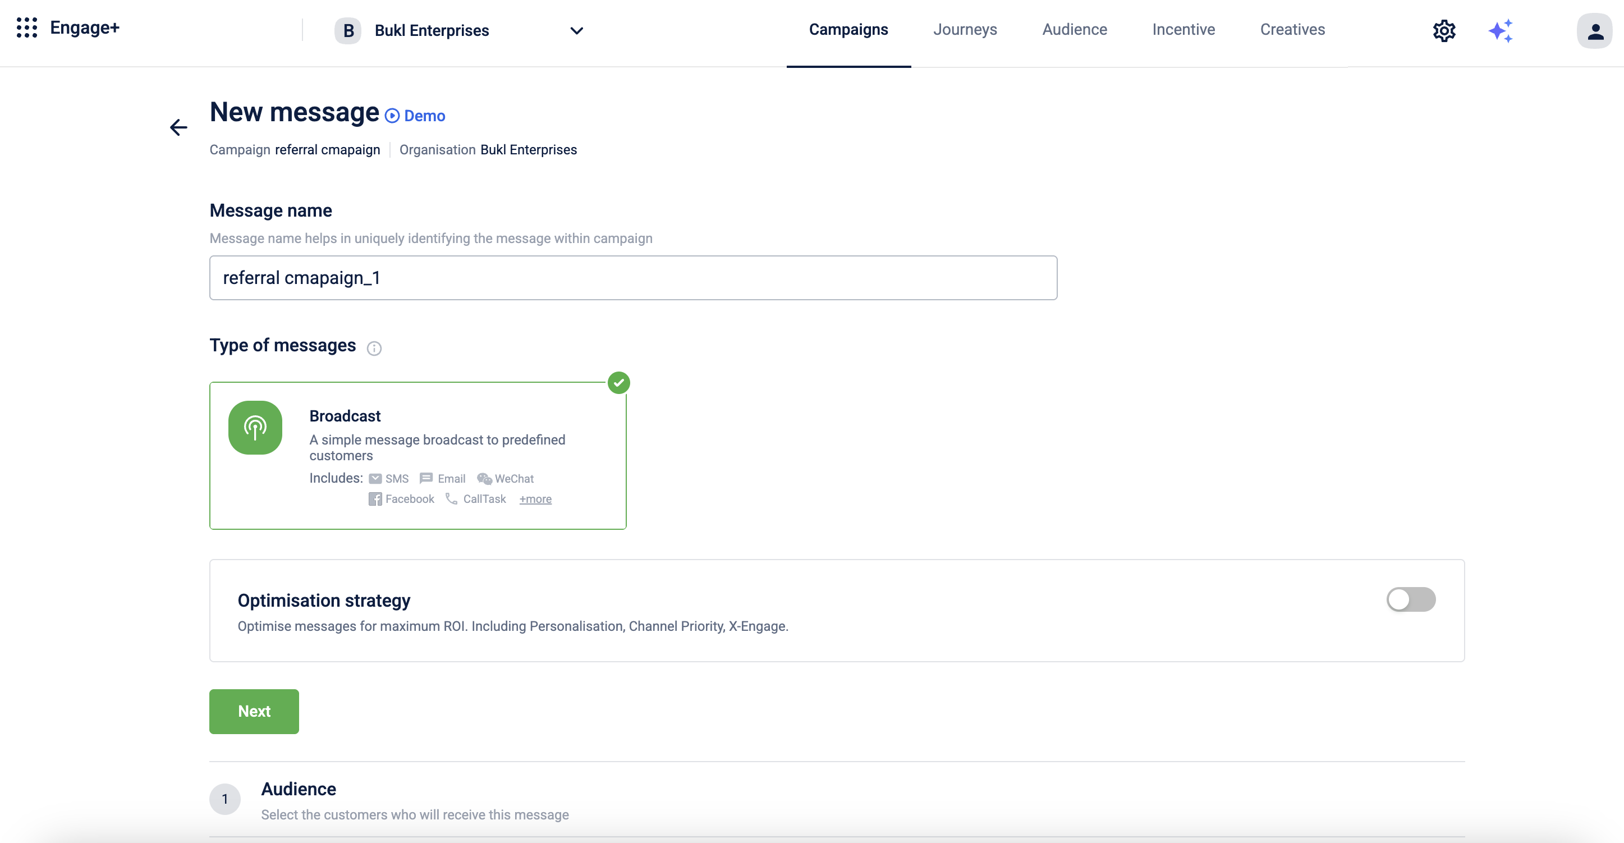The height and width of the screenshot is (843, 1624).
Task: Go to the Incentive tab
Action: [x=1183, y=30]
